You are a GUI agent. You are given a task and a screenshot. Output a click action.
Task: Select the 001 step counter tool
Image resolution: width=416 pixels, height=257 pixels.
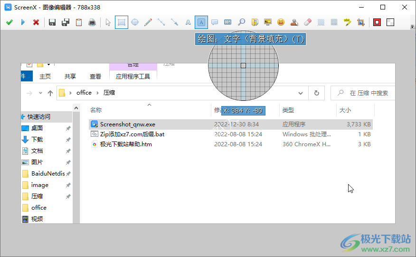click(227, 22)
